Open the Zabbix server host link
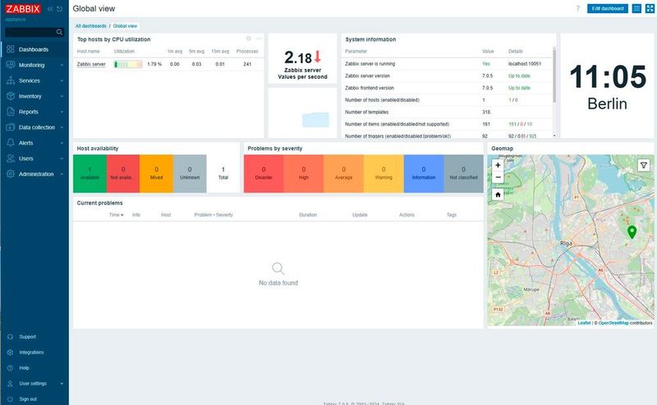 pos(91,64)
